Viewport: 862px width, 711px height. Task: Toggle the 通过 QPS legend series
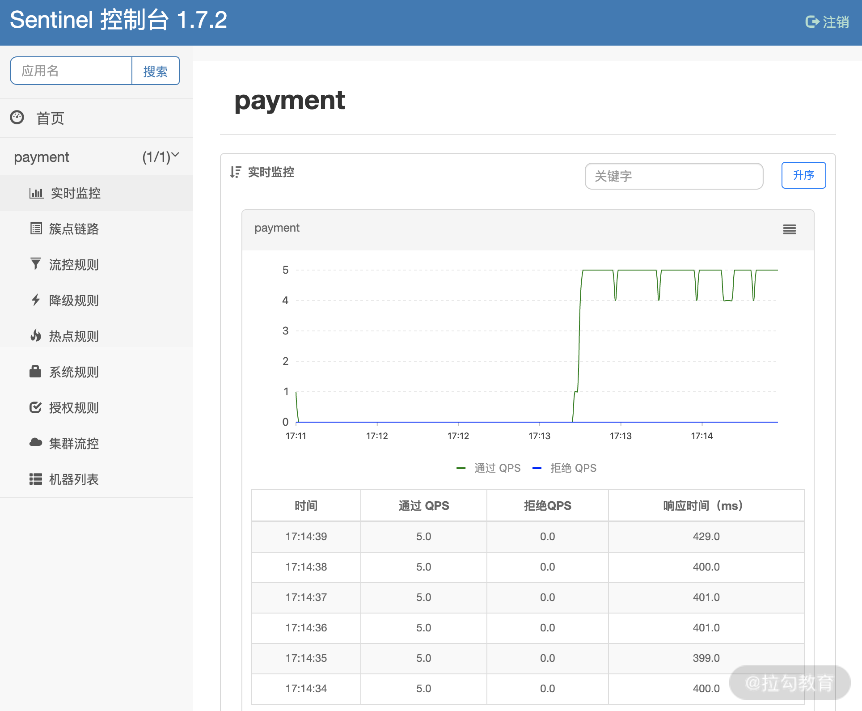coord(488,468)
